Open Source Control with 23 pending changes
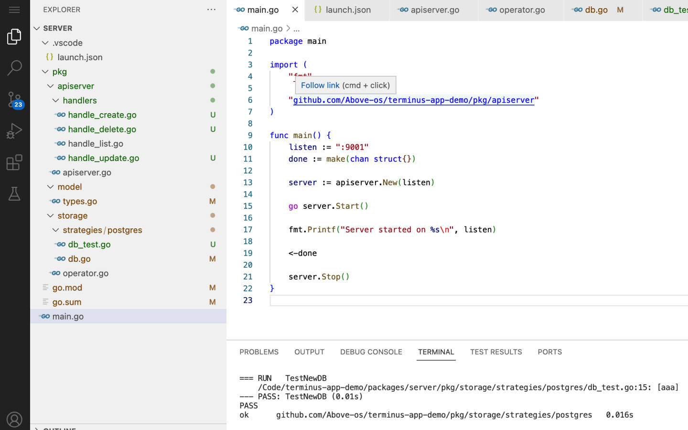 14,99
